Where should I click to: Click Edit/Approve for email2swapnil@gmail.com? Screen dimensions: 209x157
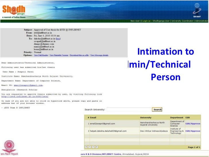tap(193, 124)
